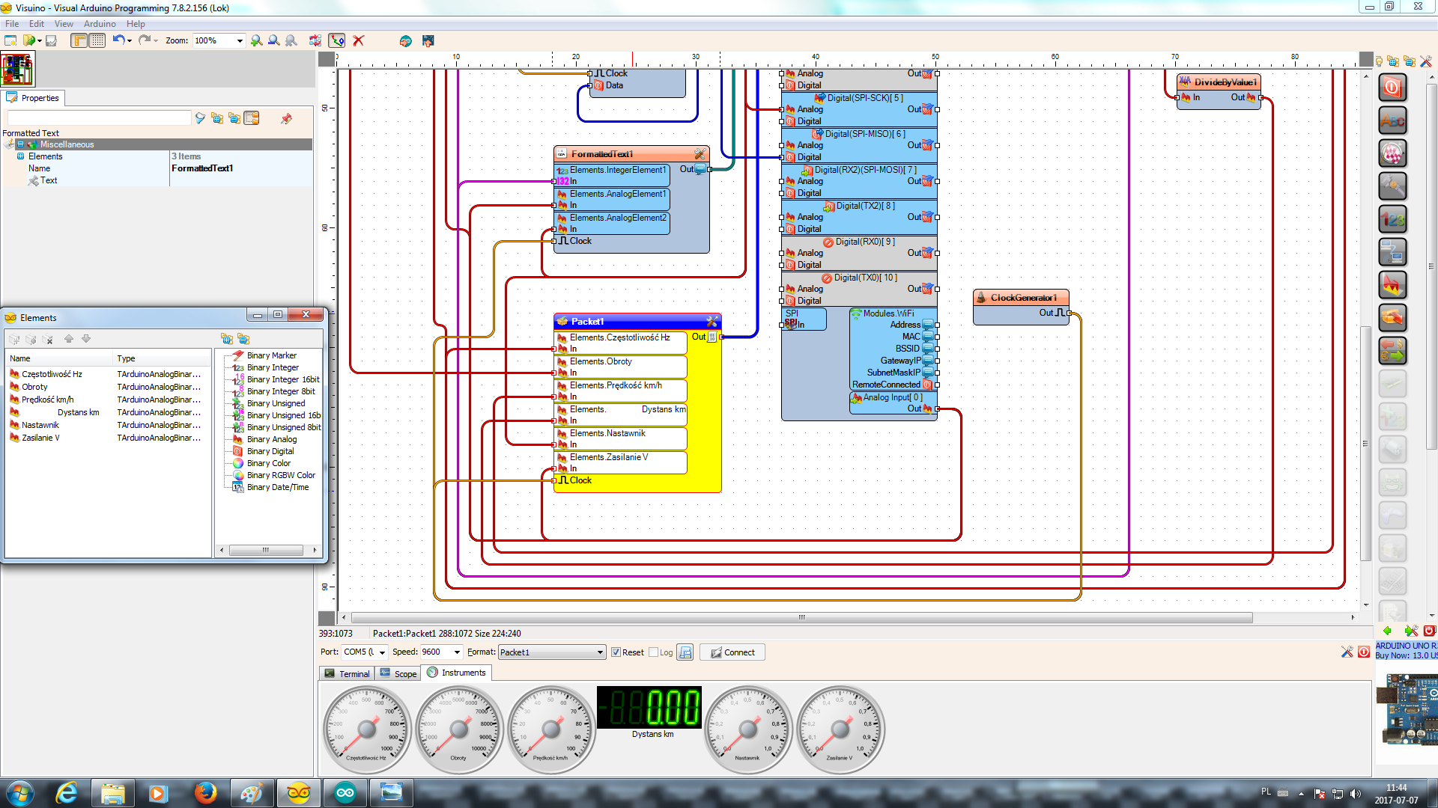Toggle the rulers display button
The width and height of the screenshot is (1438, 808).
tap(79, 40)
